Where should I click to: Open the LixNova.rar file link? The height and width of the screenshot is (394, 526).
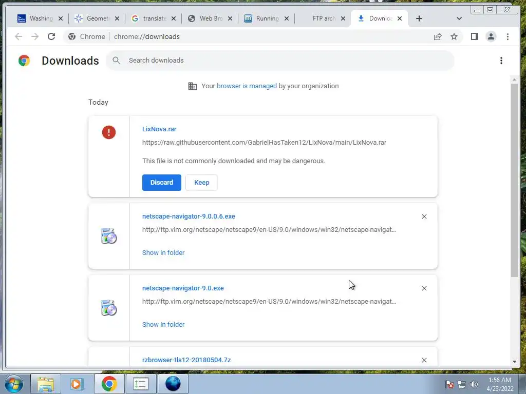159,129
